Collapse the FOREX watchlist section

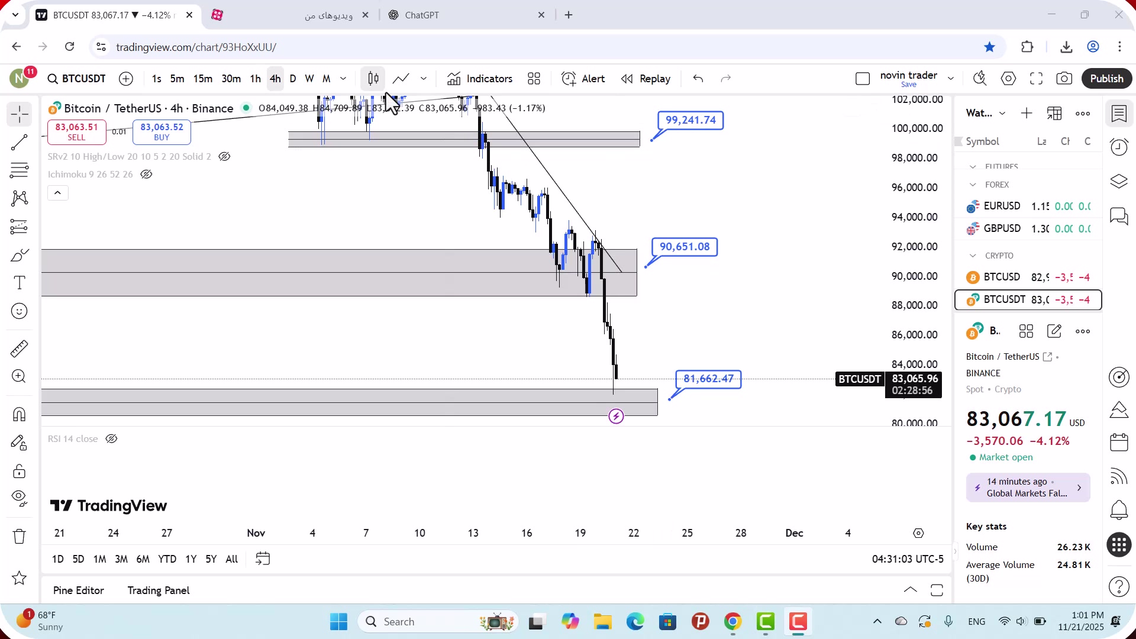pos(973,185)
